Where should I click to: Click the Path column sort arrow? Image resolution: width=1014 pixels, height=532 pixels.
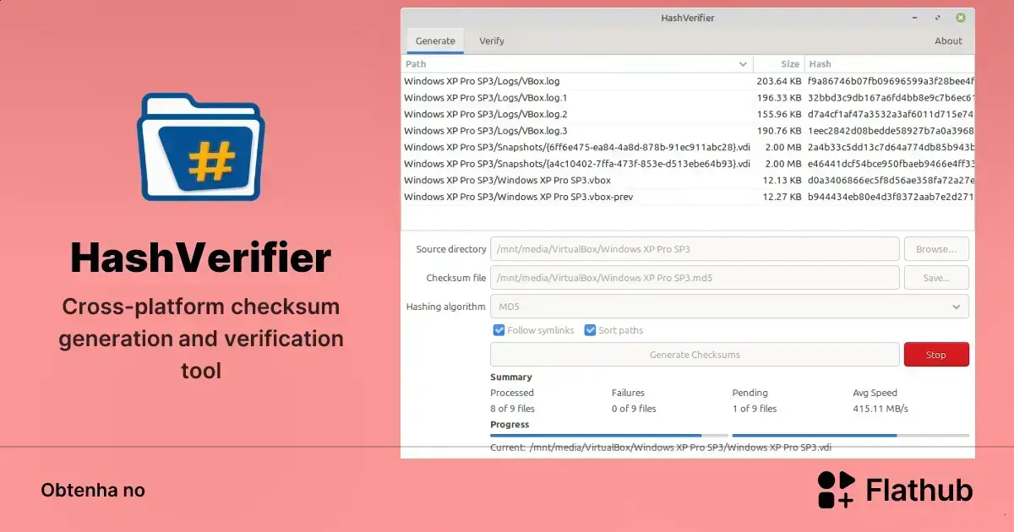click(744, 64)
